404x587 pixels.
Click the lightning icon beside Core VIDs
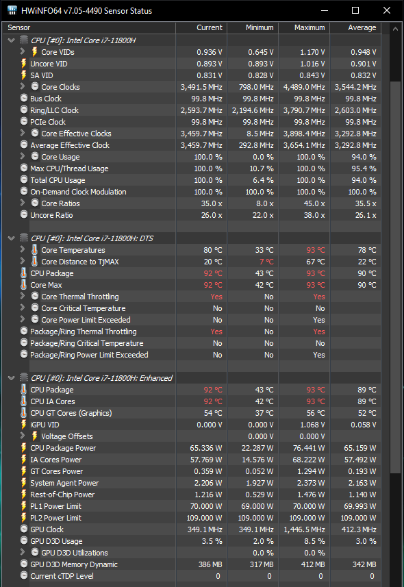[x=34, y=51]
